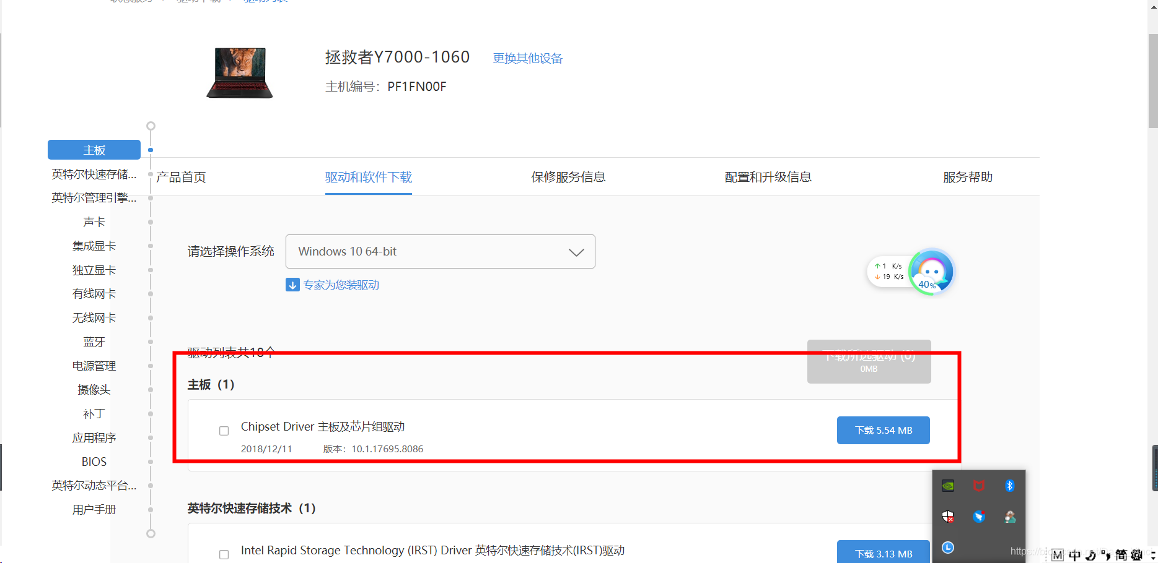Jump to 声卡 in side navigation
Screen dimensions: 1158x563
[x=94, y=221]
